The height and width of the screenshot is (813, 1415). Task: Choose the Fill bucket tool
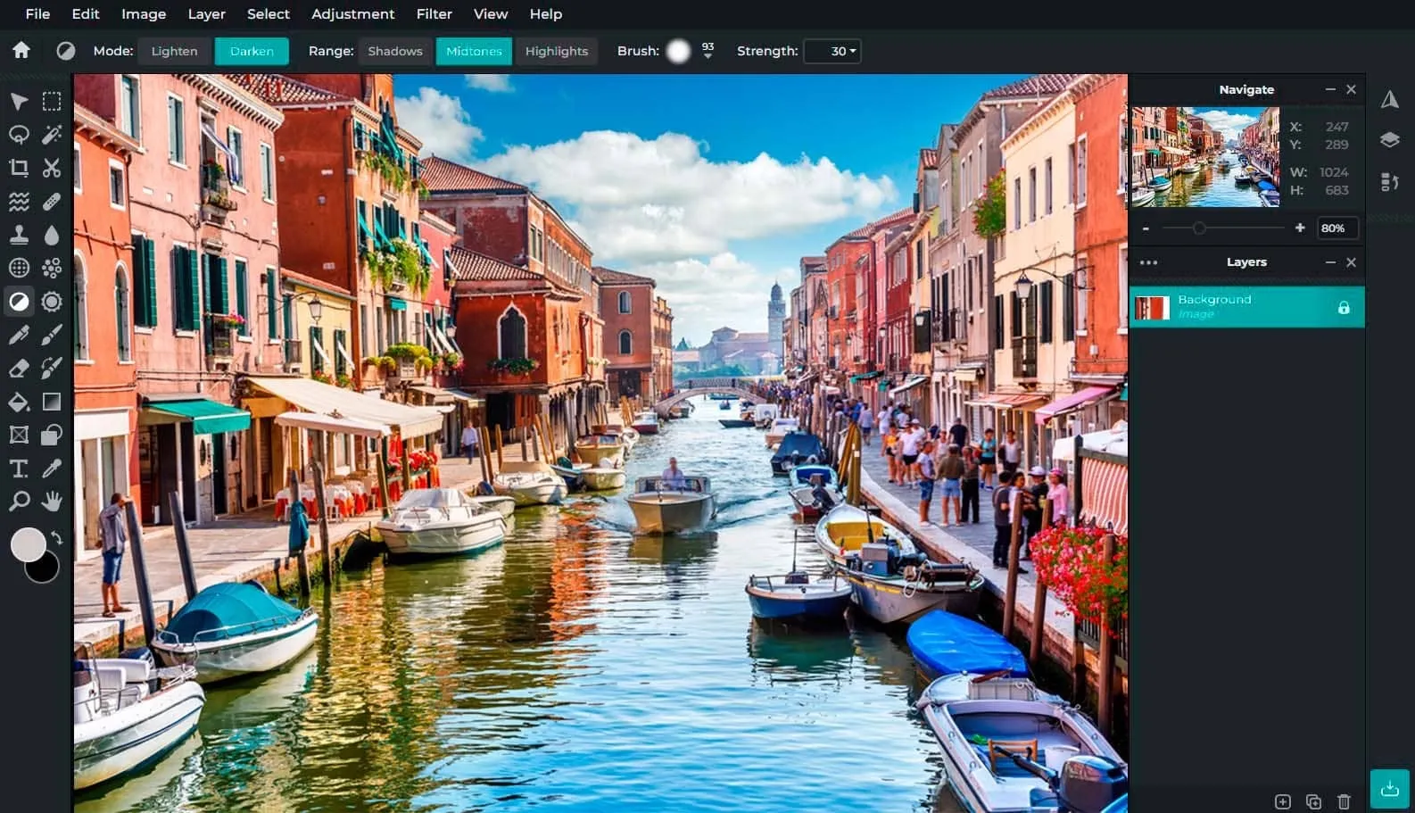coord(19,402)
